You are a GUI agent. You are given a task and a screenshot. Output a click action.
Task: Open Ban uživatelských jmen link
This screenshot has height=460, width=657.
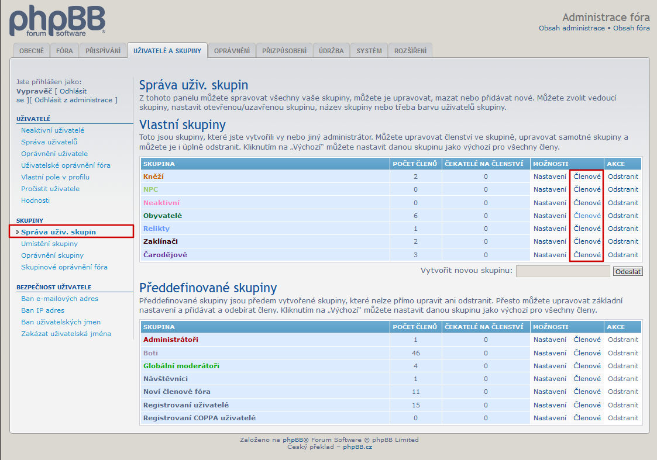click(61, 322)
